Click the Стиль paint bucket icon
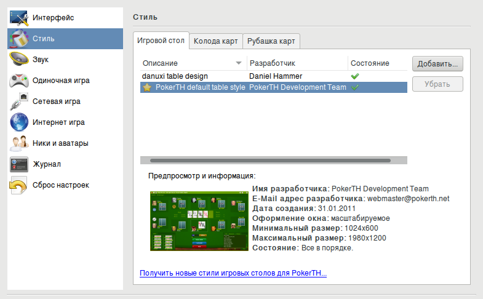This screenshot has height=299, width=483. (x=19, y=39)
